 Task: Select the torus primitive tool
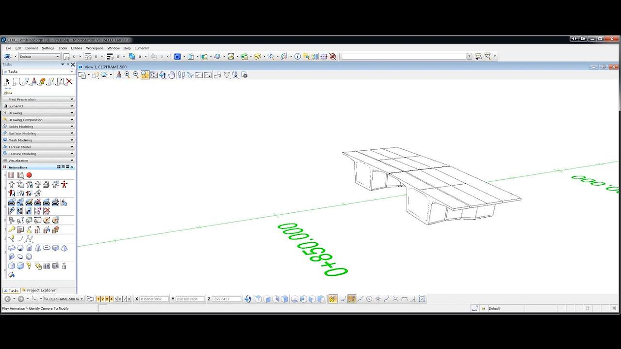tap(47, 248)
